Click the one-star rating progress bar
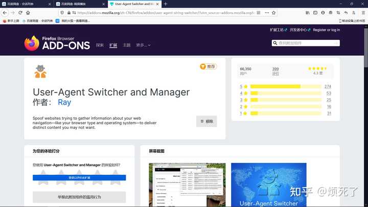This screenshot has height=207, width=368. coord(286,113)
